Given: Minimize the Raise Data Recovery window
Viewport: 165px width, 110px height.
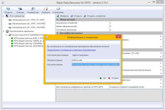Looking at the screenshot, I should (149, 2).
